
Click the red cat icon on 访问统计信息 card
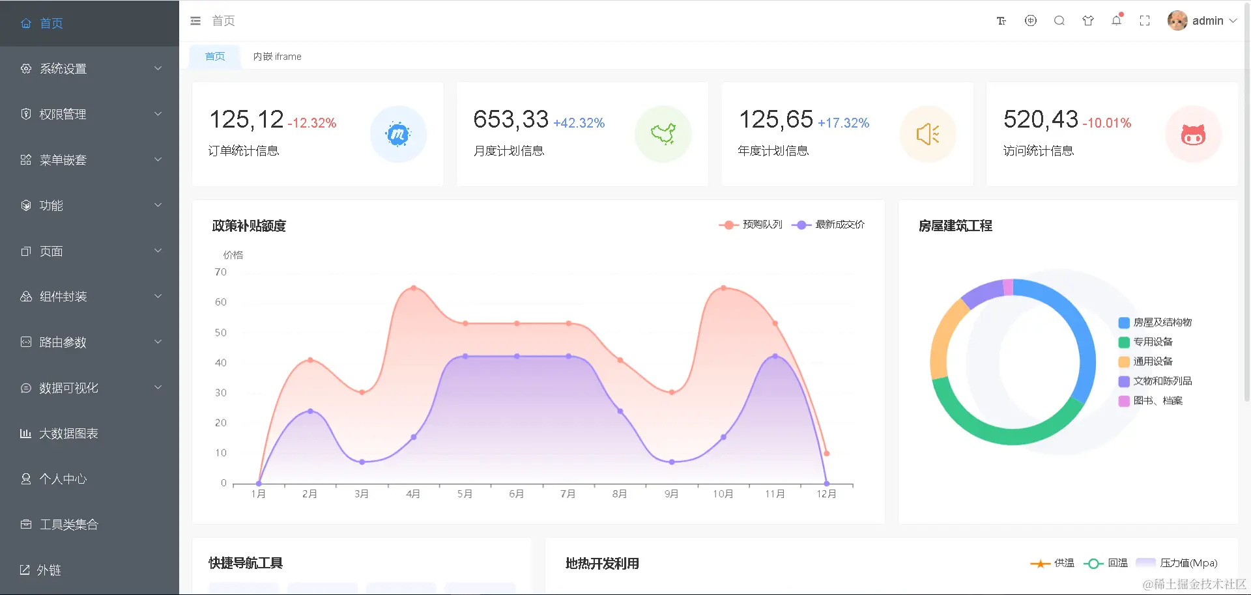pos(1193,134)
